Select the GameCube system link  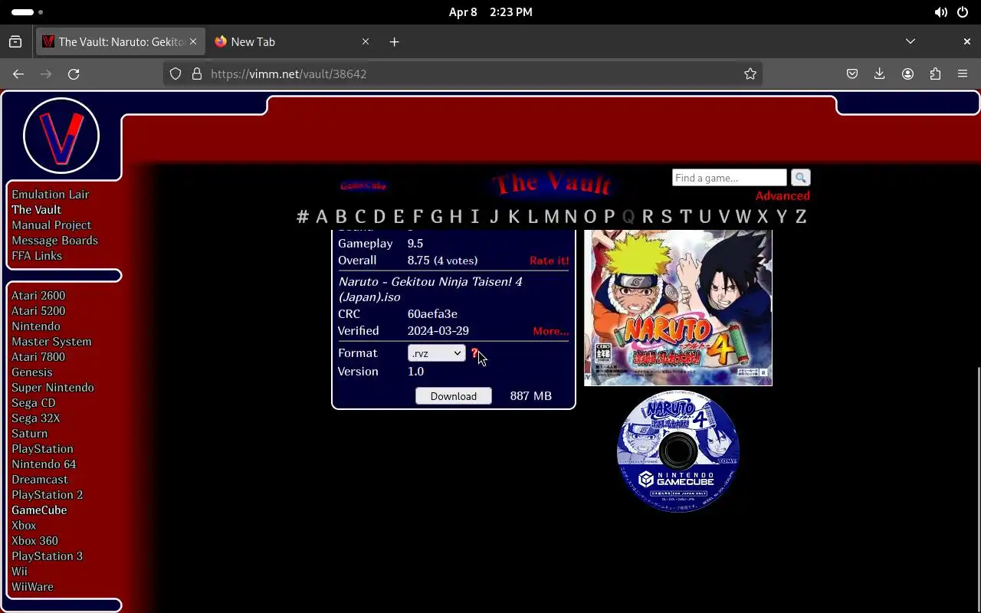pos(39,510)
